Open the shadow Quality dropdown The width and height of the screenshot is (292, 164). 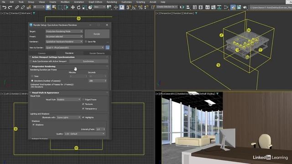point(84,133)
